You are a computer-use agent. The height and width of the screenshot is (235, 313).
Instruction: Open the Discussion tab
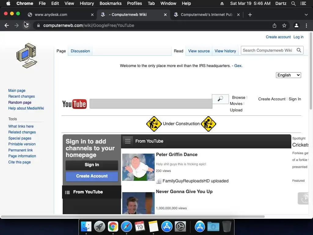pos(80,51)
